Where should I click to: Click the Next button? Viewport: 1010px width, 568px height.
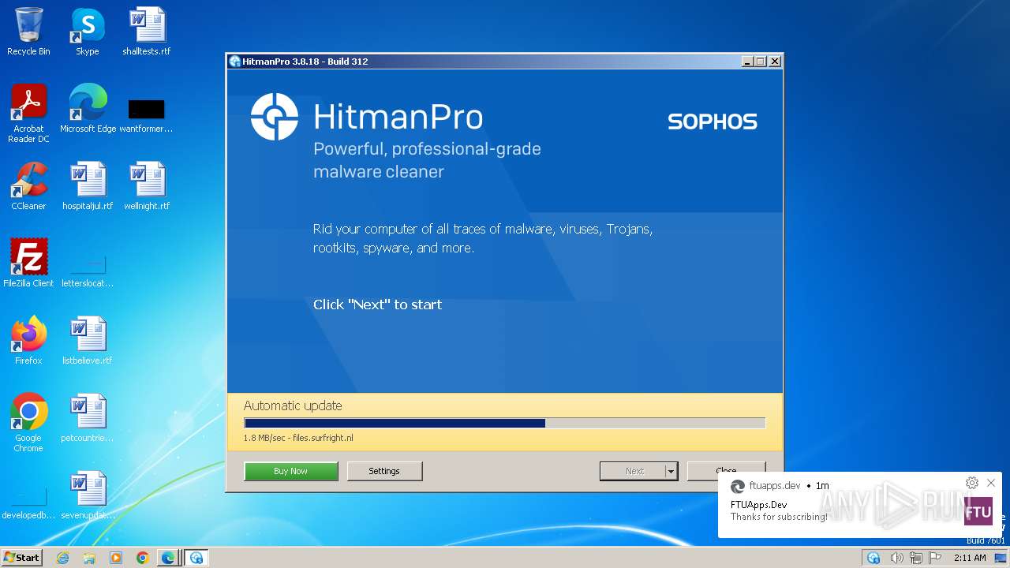[x=633, y=471]
